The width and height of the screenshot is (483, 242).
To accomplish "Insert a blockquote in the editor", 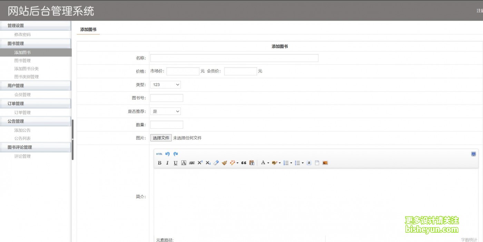I will point(243,163).
